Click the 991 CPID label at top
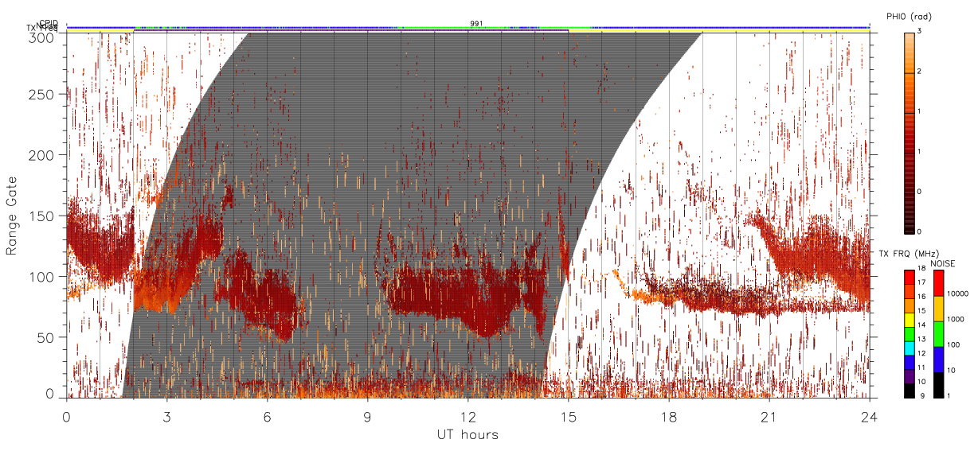This screenshot has height=451, width=978. (476, 24)
